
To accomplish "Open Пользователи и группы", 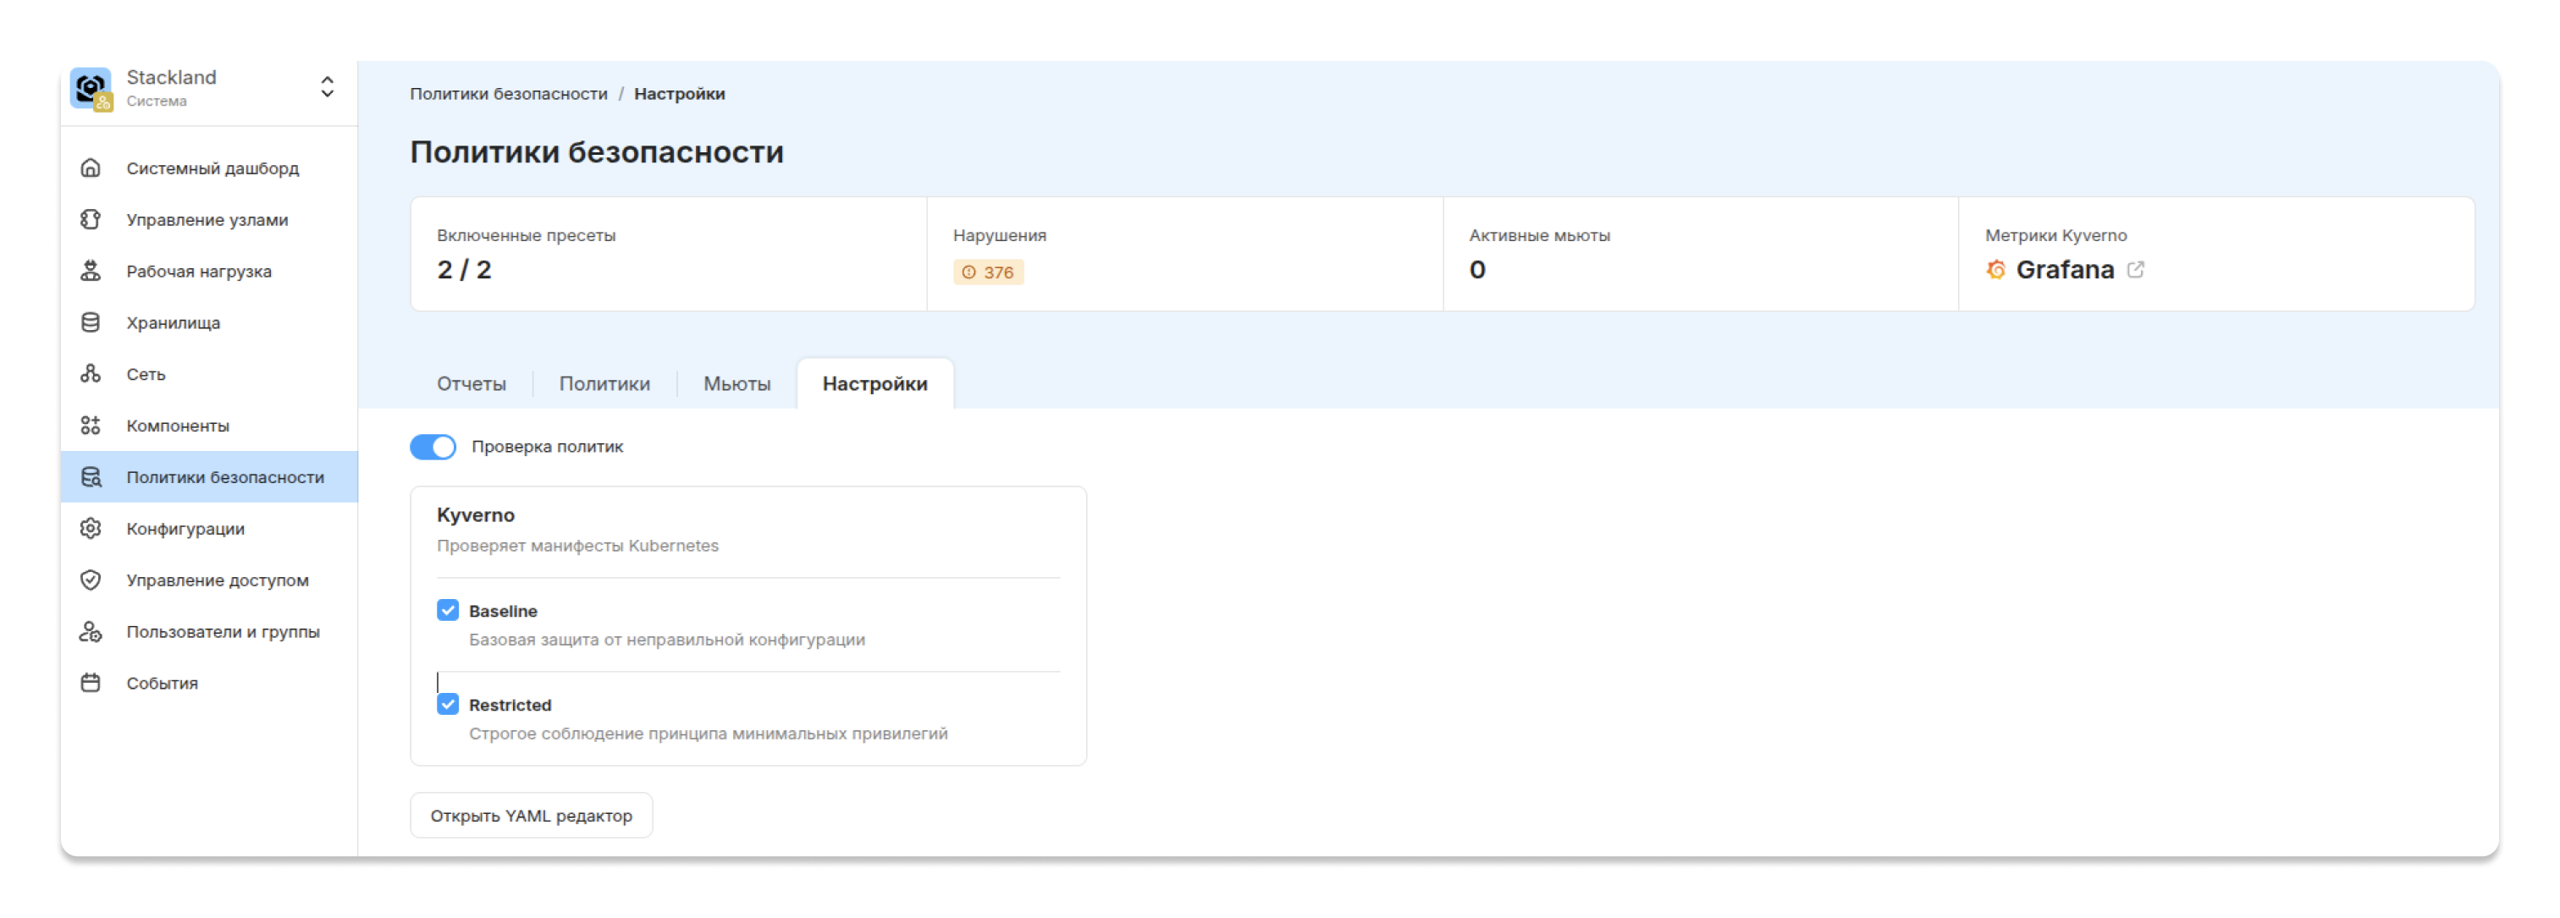I will point(209,633).
